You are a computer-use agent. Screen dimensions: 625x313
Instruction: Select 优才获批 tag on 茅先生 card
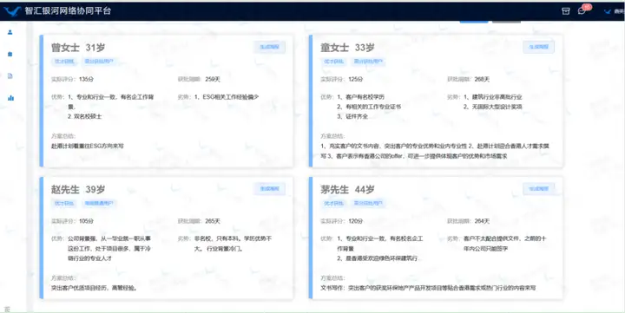tap(333, 203)
